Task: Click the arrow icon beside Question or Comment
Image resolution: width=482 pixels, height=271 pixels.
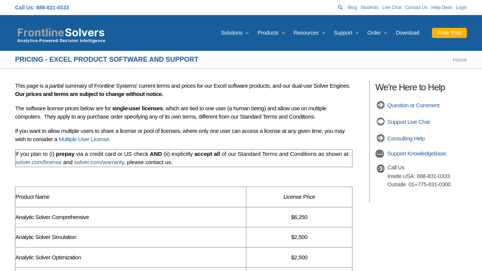Action: coord(380,105)
